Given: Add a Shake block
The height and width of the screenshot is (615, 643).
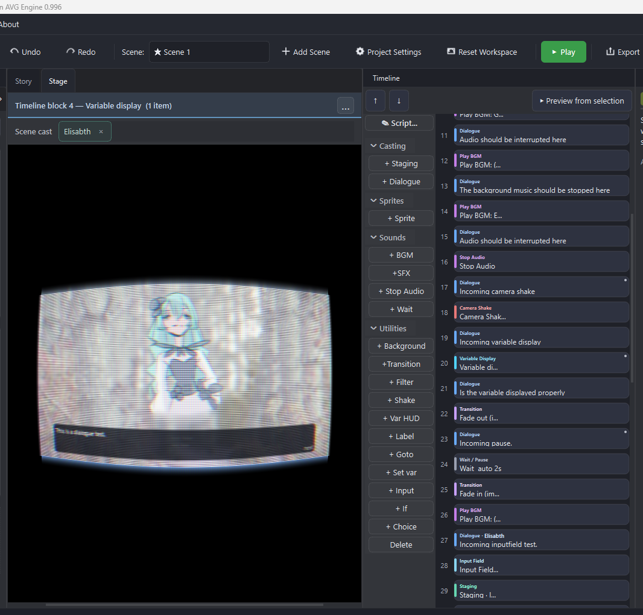Looking at the screenshot, I should (401, 400).
